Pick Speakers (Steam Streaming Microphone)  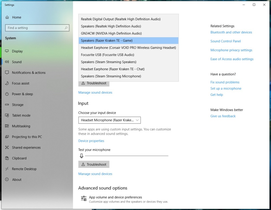128,76
